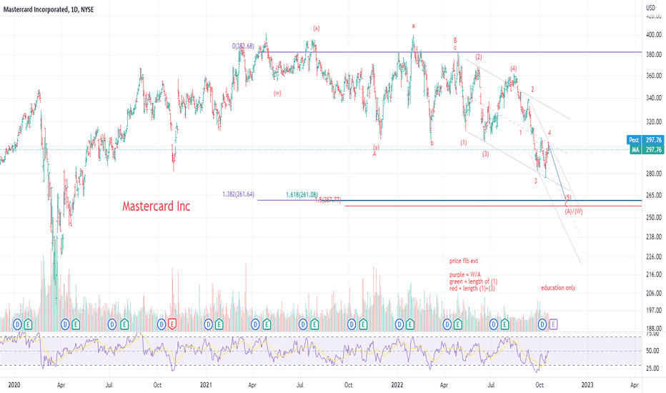Select the 'green = length of (1)' legend line
Screen dimensions: 666x393
click(474, 282)
